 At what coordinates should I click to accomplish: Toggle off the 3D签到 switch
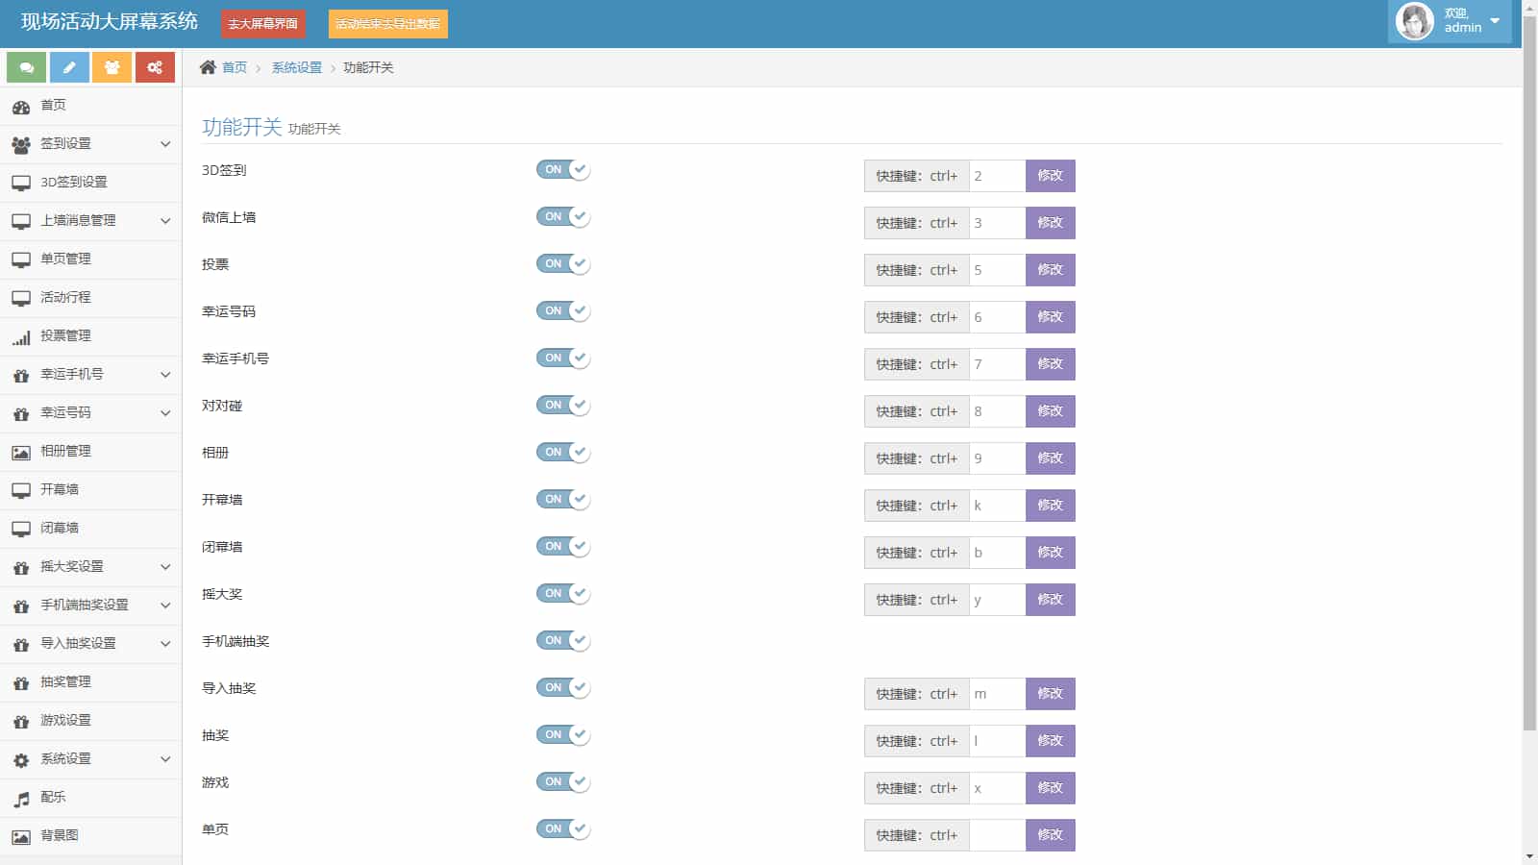click(563, 170)
